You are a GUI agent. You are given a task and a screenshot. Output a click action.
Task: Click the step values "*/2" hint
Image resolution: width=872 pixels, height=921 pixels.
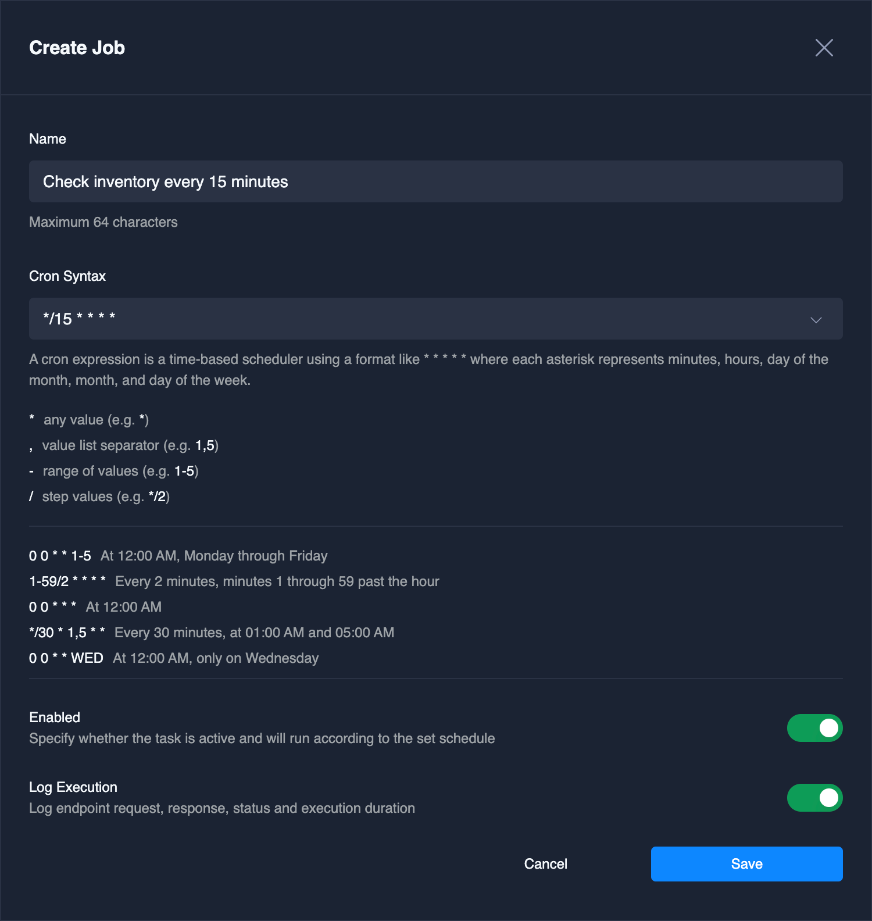pos(158,497)
